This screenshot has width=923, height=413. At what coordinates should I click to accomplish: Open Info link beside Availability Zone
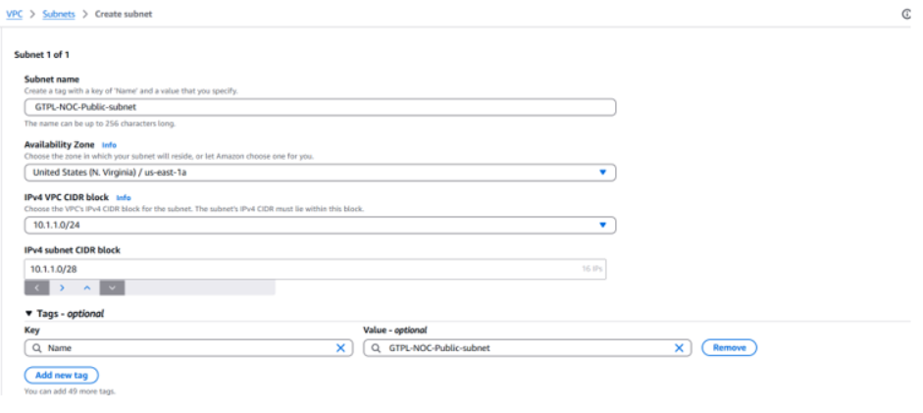coord(109,145)
